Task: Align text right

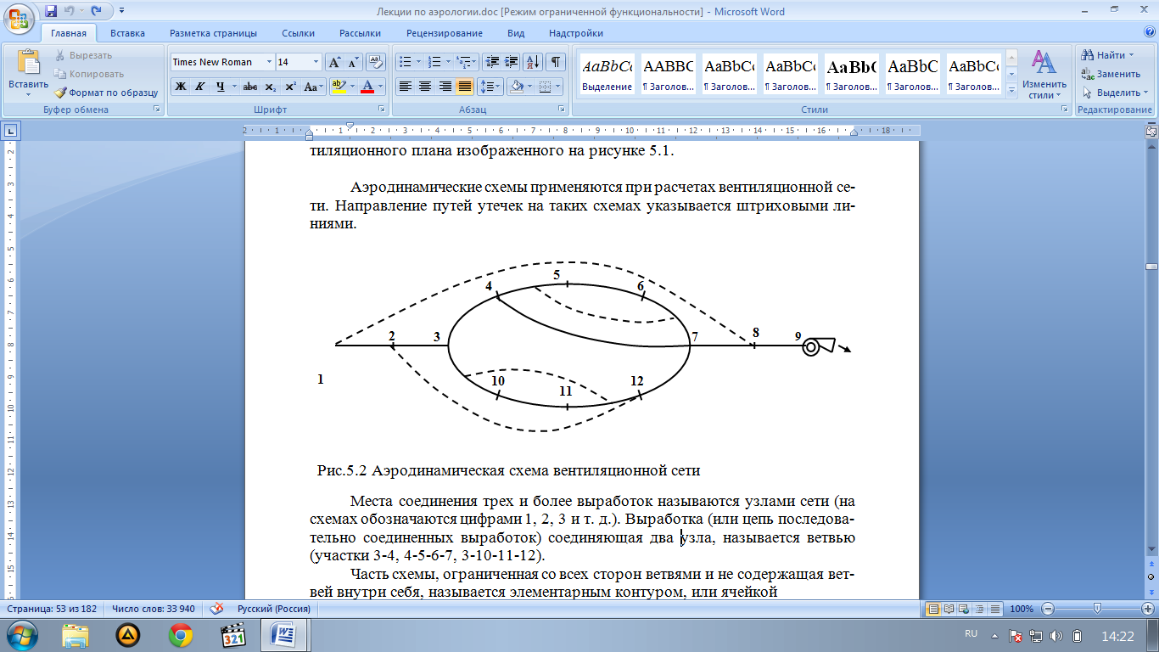Action: coord(445,87)
